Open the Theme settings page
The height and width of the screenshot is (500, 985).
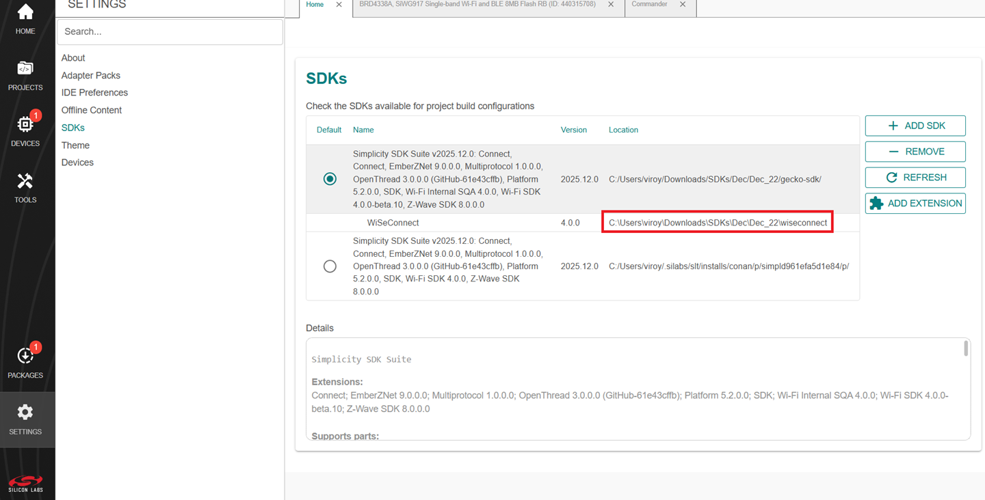click(x=75, y=145)
